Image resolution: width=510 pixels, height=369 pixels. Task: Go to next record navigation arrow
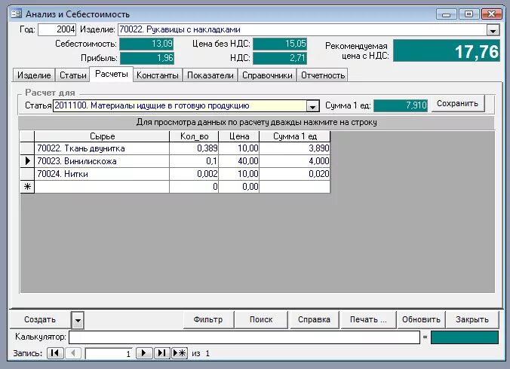144,353
